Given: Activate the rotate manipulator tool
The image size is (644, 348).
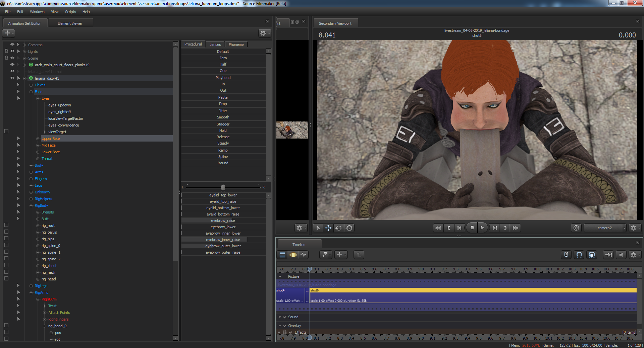Looking at the screenshot, I should (339, 228).
